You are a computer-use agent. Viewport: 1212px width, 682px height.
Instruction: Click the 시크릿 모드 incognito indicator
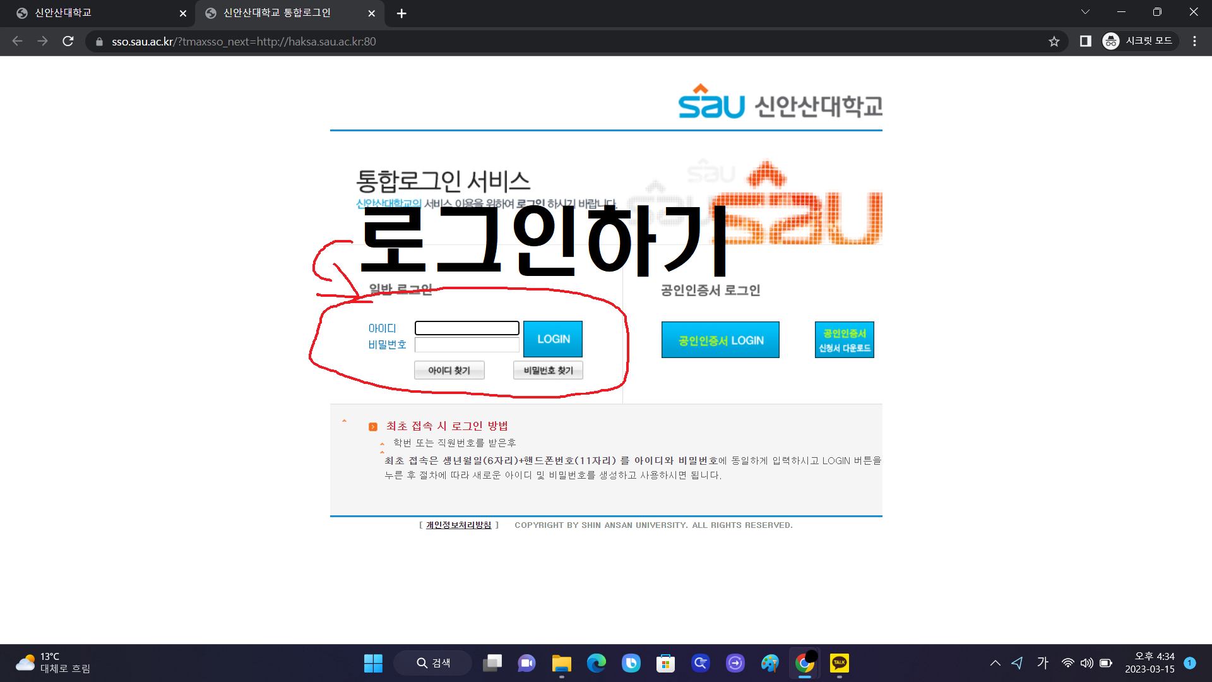pos(1139,41)
